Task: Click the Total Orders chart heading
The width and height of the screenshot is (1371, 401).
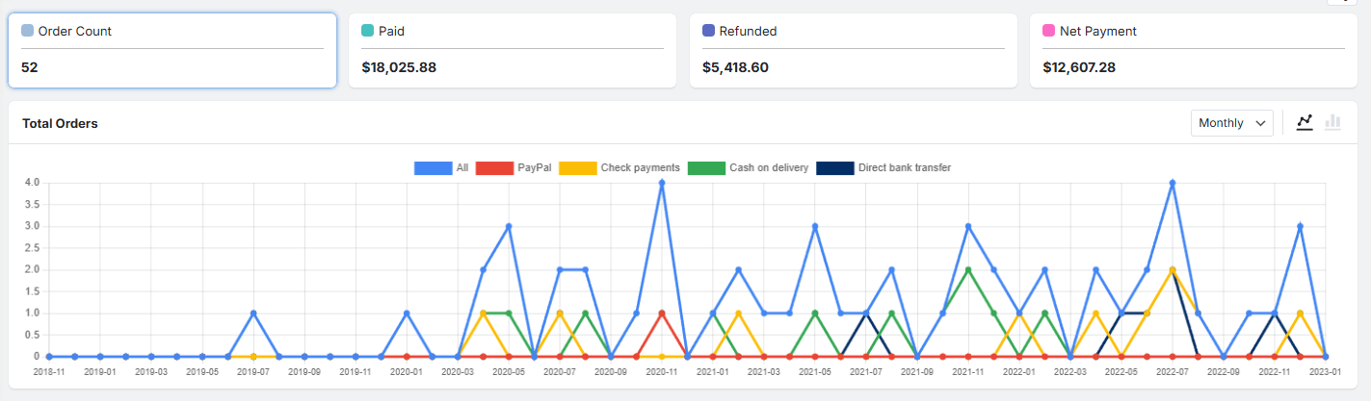Action: (60, 123)
